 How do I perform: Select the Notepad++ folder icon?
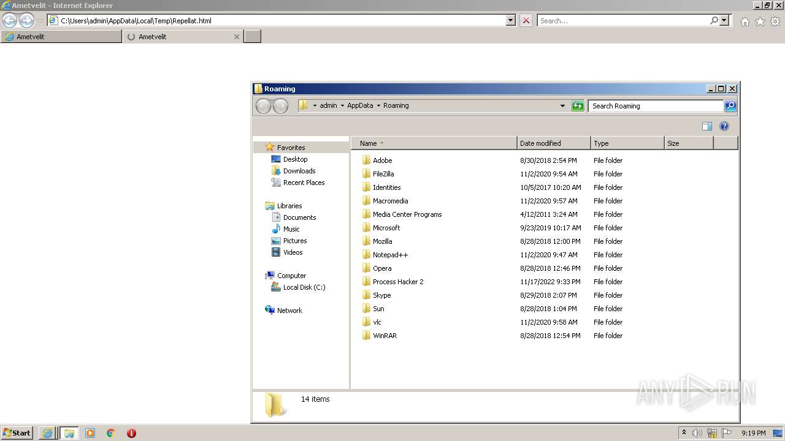click(366, 255)
